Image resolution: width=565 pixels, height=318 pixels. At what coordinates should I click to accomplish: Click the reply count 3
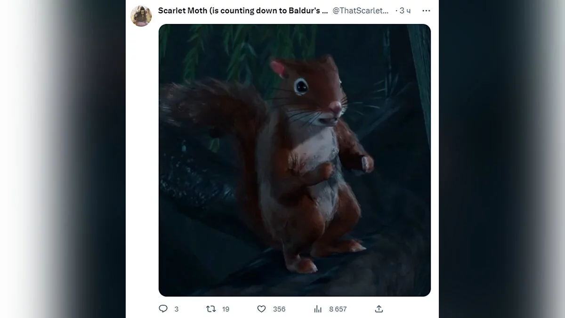177,309
